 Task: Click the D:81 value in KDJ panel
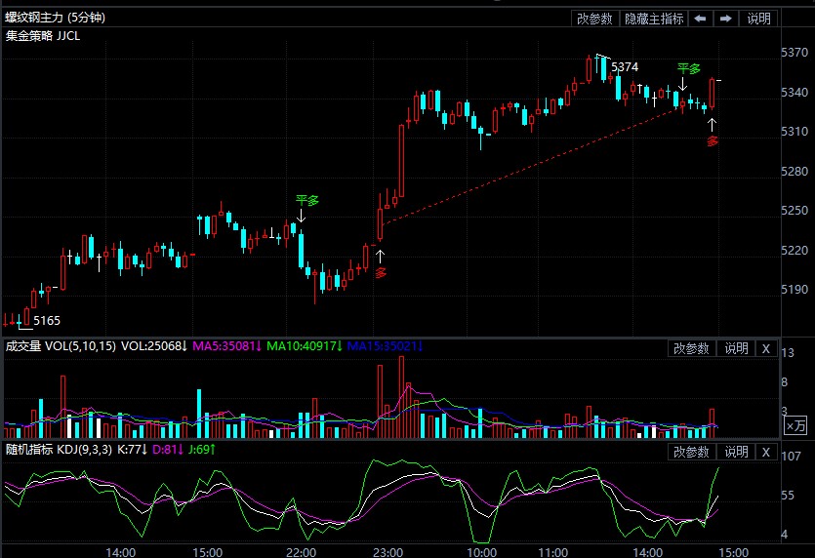click(x=167, y=450)
